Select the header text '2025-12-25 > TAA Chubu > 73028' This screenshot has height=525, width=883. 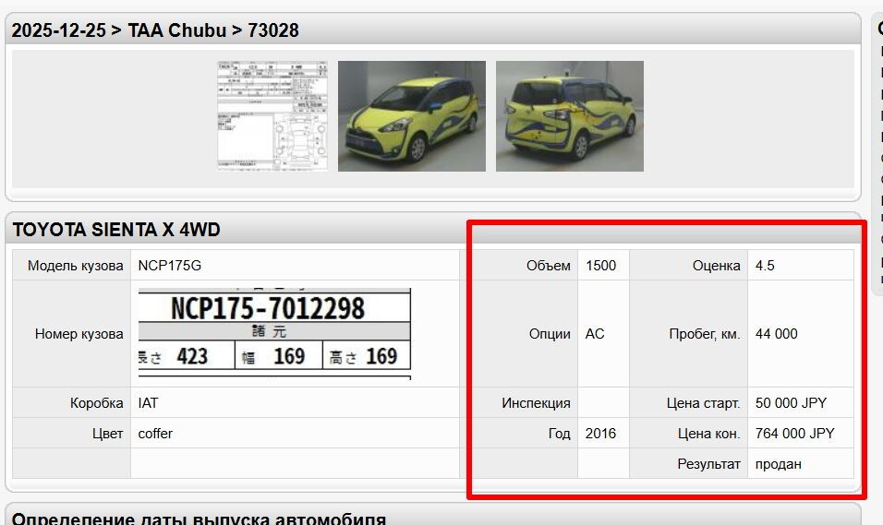[155, 30]
